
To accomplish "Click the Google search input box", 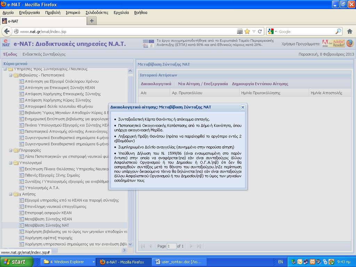I will [x=307, y=32].
